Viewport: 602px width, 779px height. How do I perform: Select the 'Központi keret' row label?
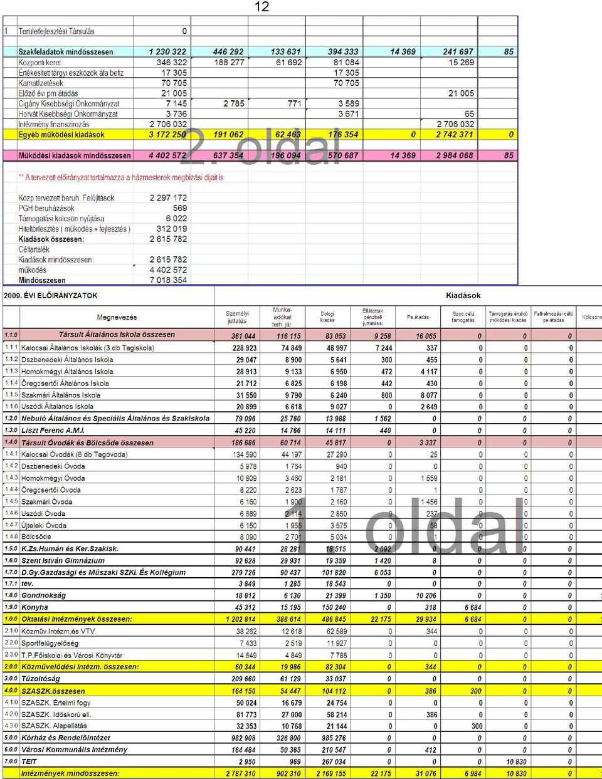[40, 63]
